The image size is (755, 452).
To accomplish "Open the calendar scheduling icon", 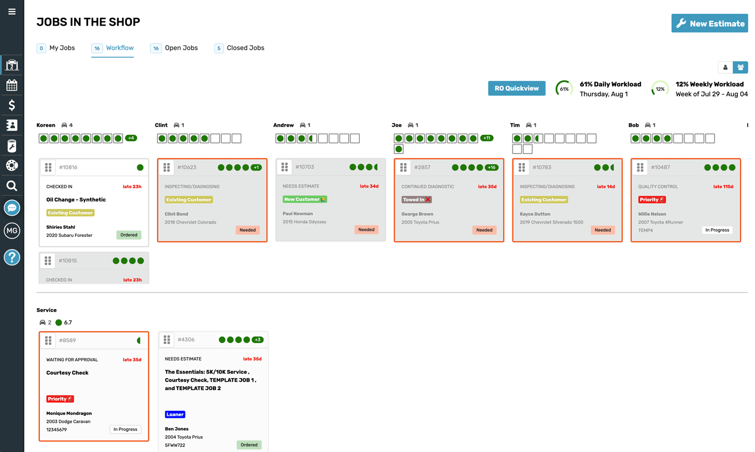I will 12,85.
